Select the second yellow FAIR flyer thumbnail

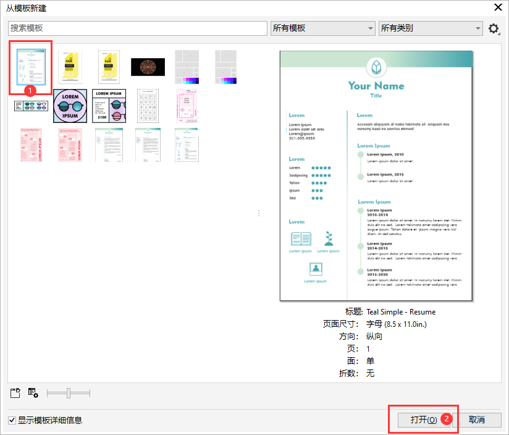(109, 67)
